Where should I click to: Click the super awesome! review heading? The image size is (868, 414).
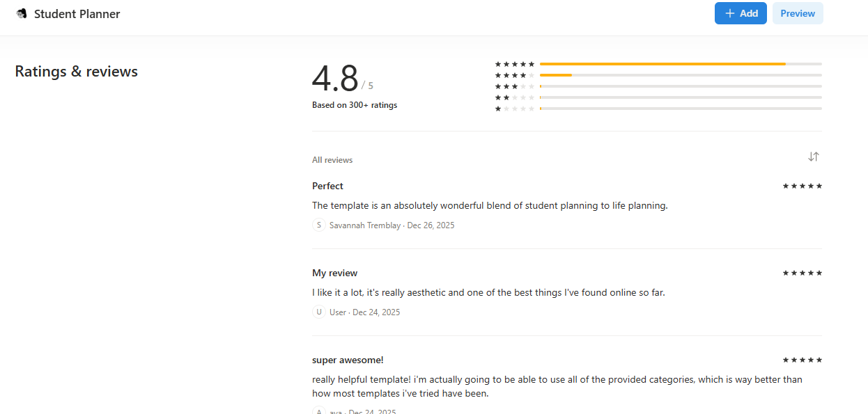348,360
